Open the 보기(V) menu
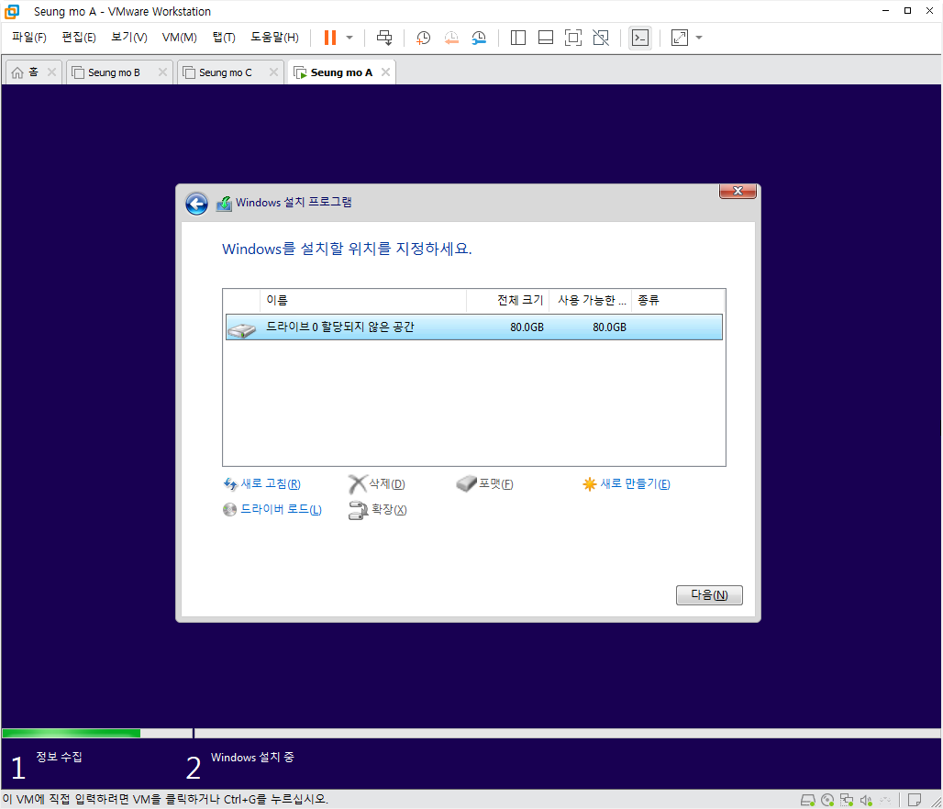The width and height of the screenshot is (943, 809). click(128, 38)
